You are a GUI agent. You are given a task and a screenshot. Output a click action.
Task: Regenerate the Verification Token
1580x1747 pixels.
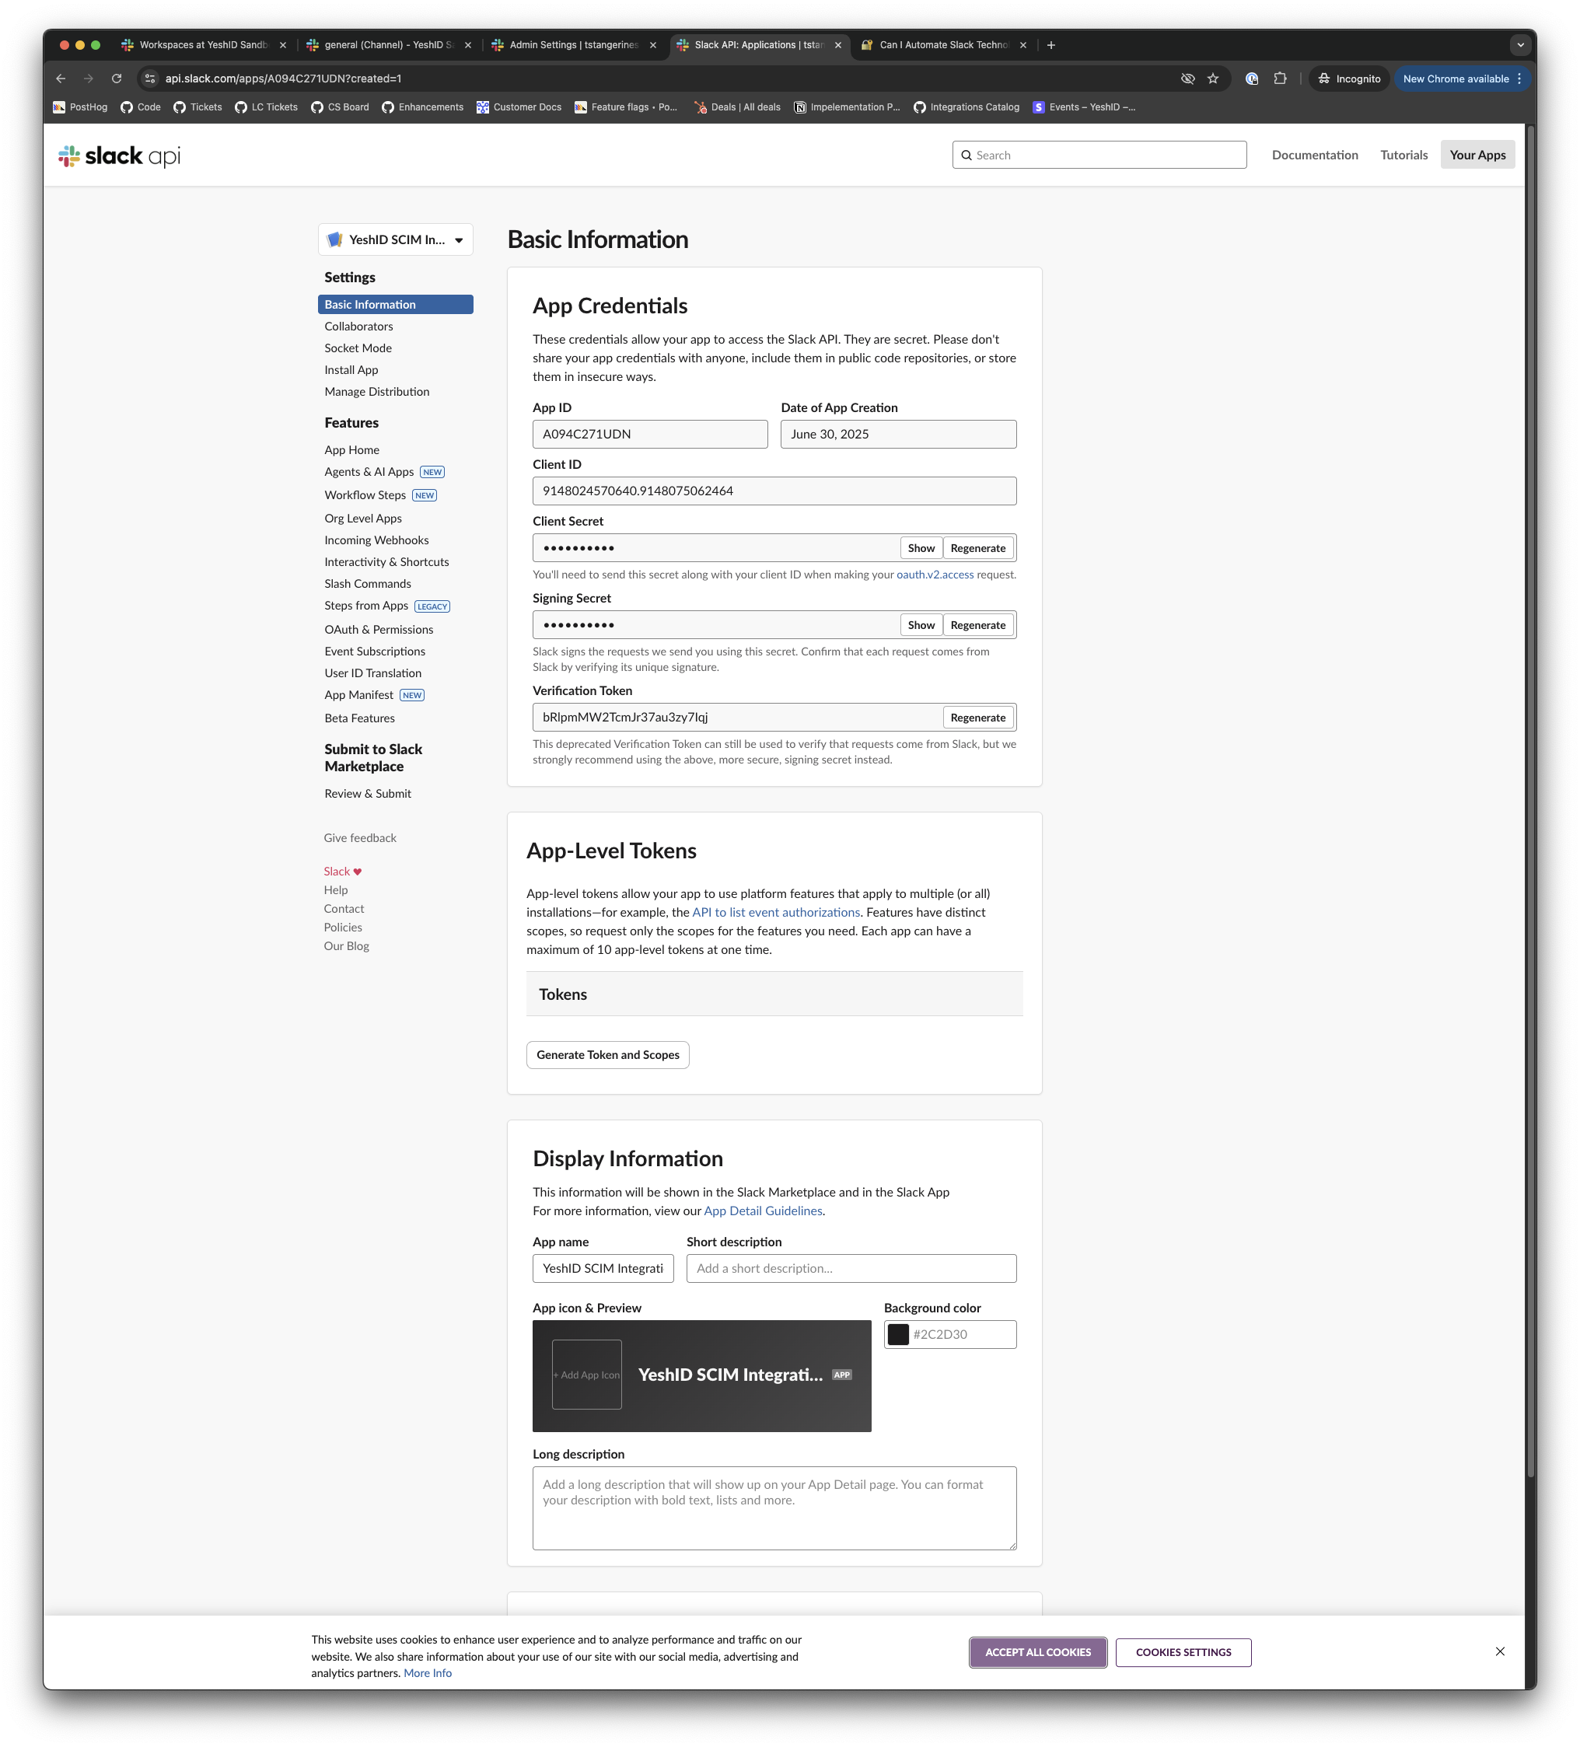977,718
